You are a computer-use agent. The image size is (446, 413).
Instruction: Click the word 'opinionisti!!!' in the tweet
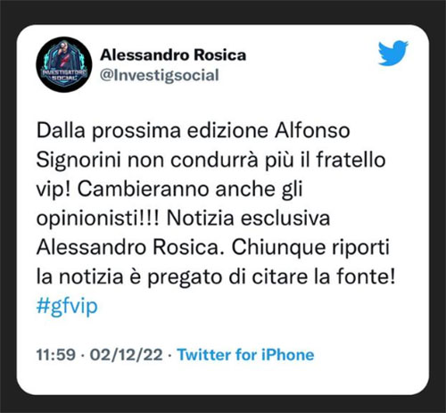tap(98, 219)
